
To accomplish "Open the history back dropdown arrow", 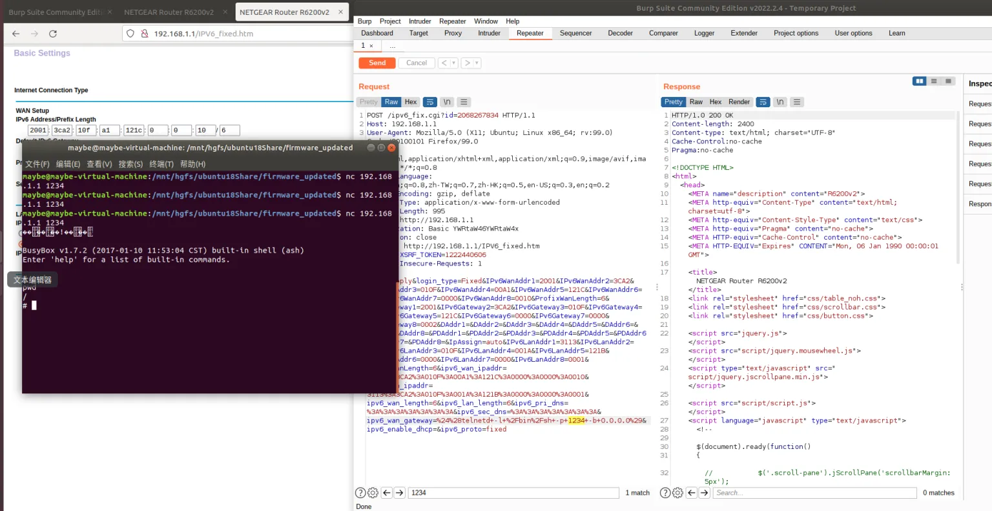I will tap(454, 63).
